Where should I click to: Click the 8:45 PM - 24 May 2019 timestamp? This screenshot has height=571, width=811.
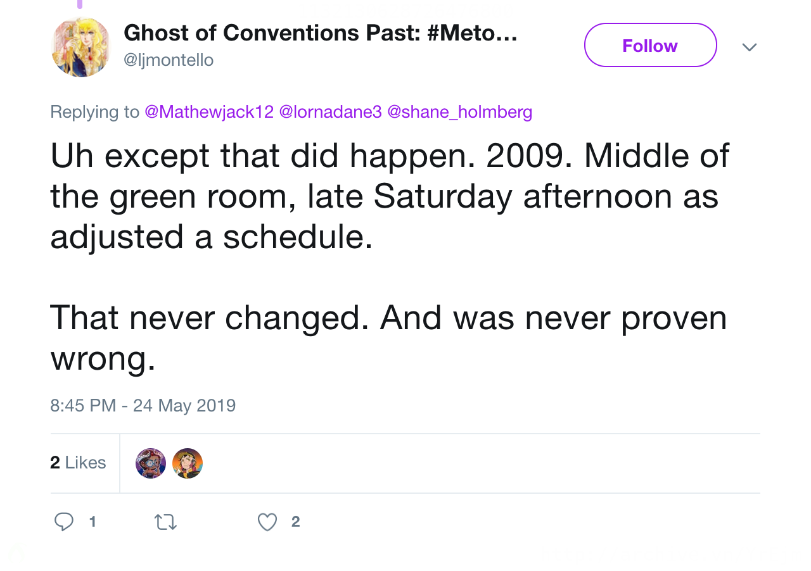(143, 405)
